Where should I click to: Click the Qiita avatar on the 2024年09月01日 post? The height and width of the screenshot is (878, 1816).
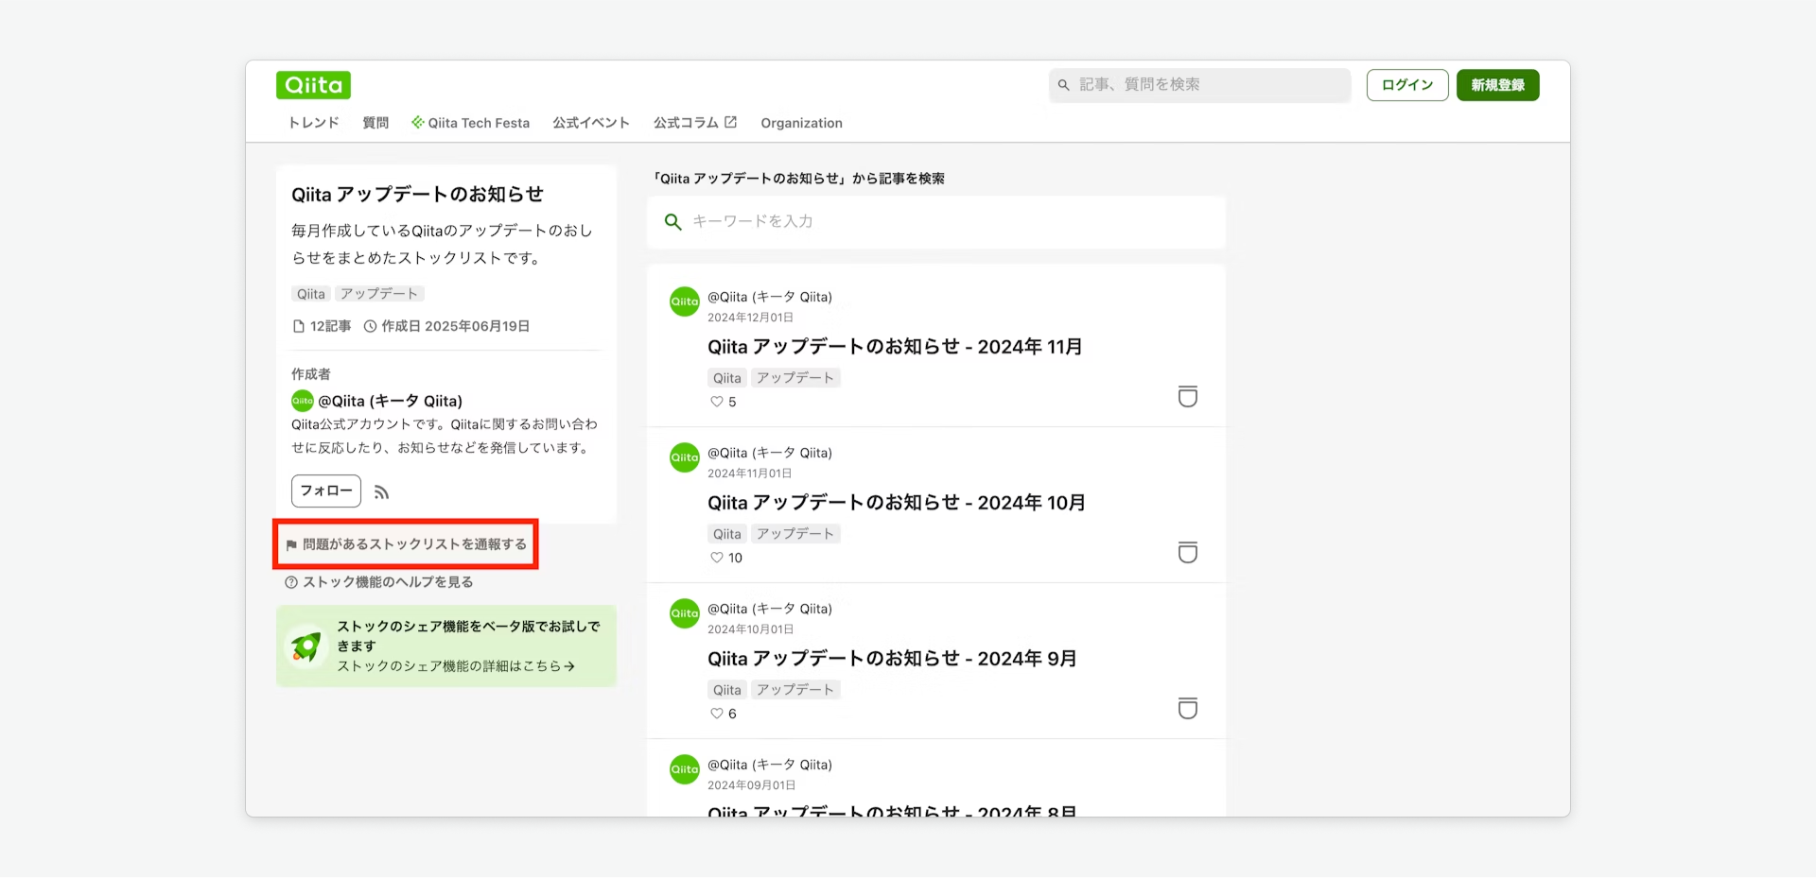click(x=685, y=769)
